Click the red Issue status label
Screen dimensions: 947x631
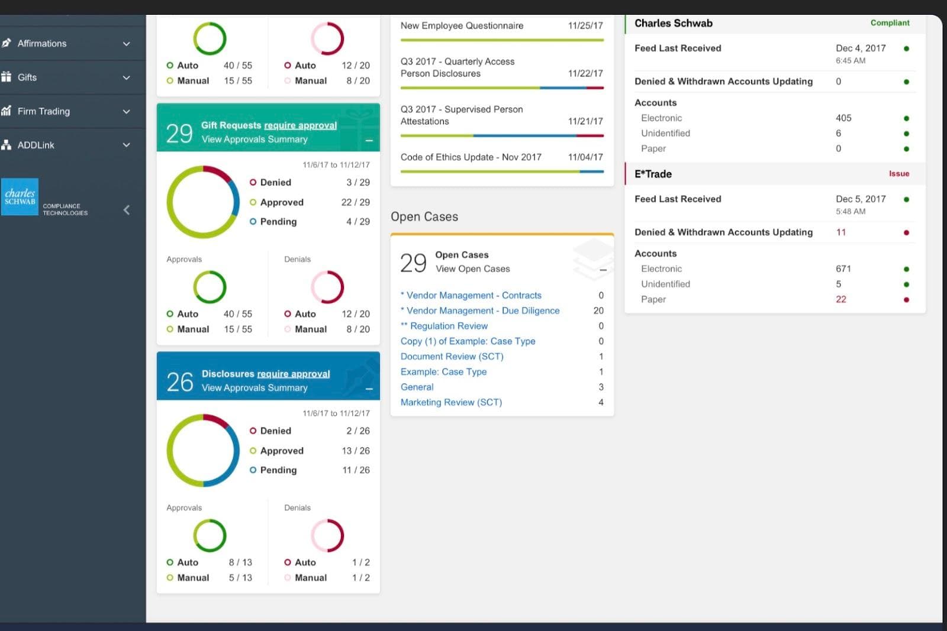click(x=898, y=174)
